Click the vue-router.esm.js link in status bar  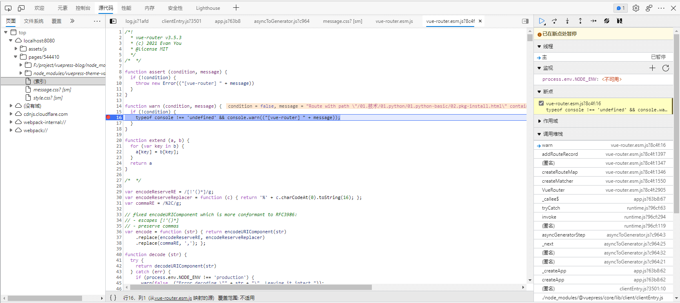173,298
